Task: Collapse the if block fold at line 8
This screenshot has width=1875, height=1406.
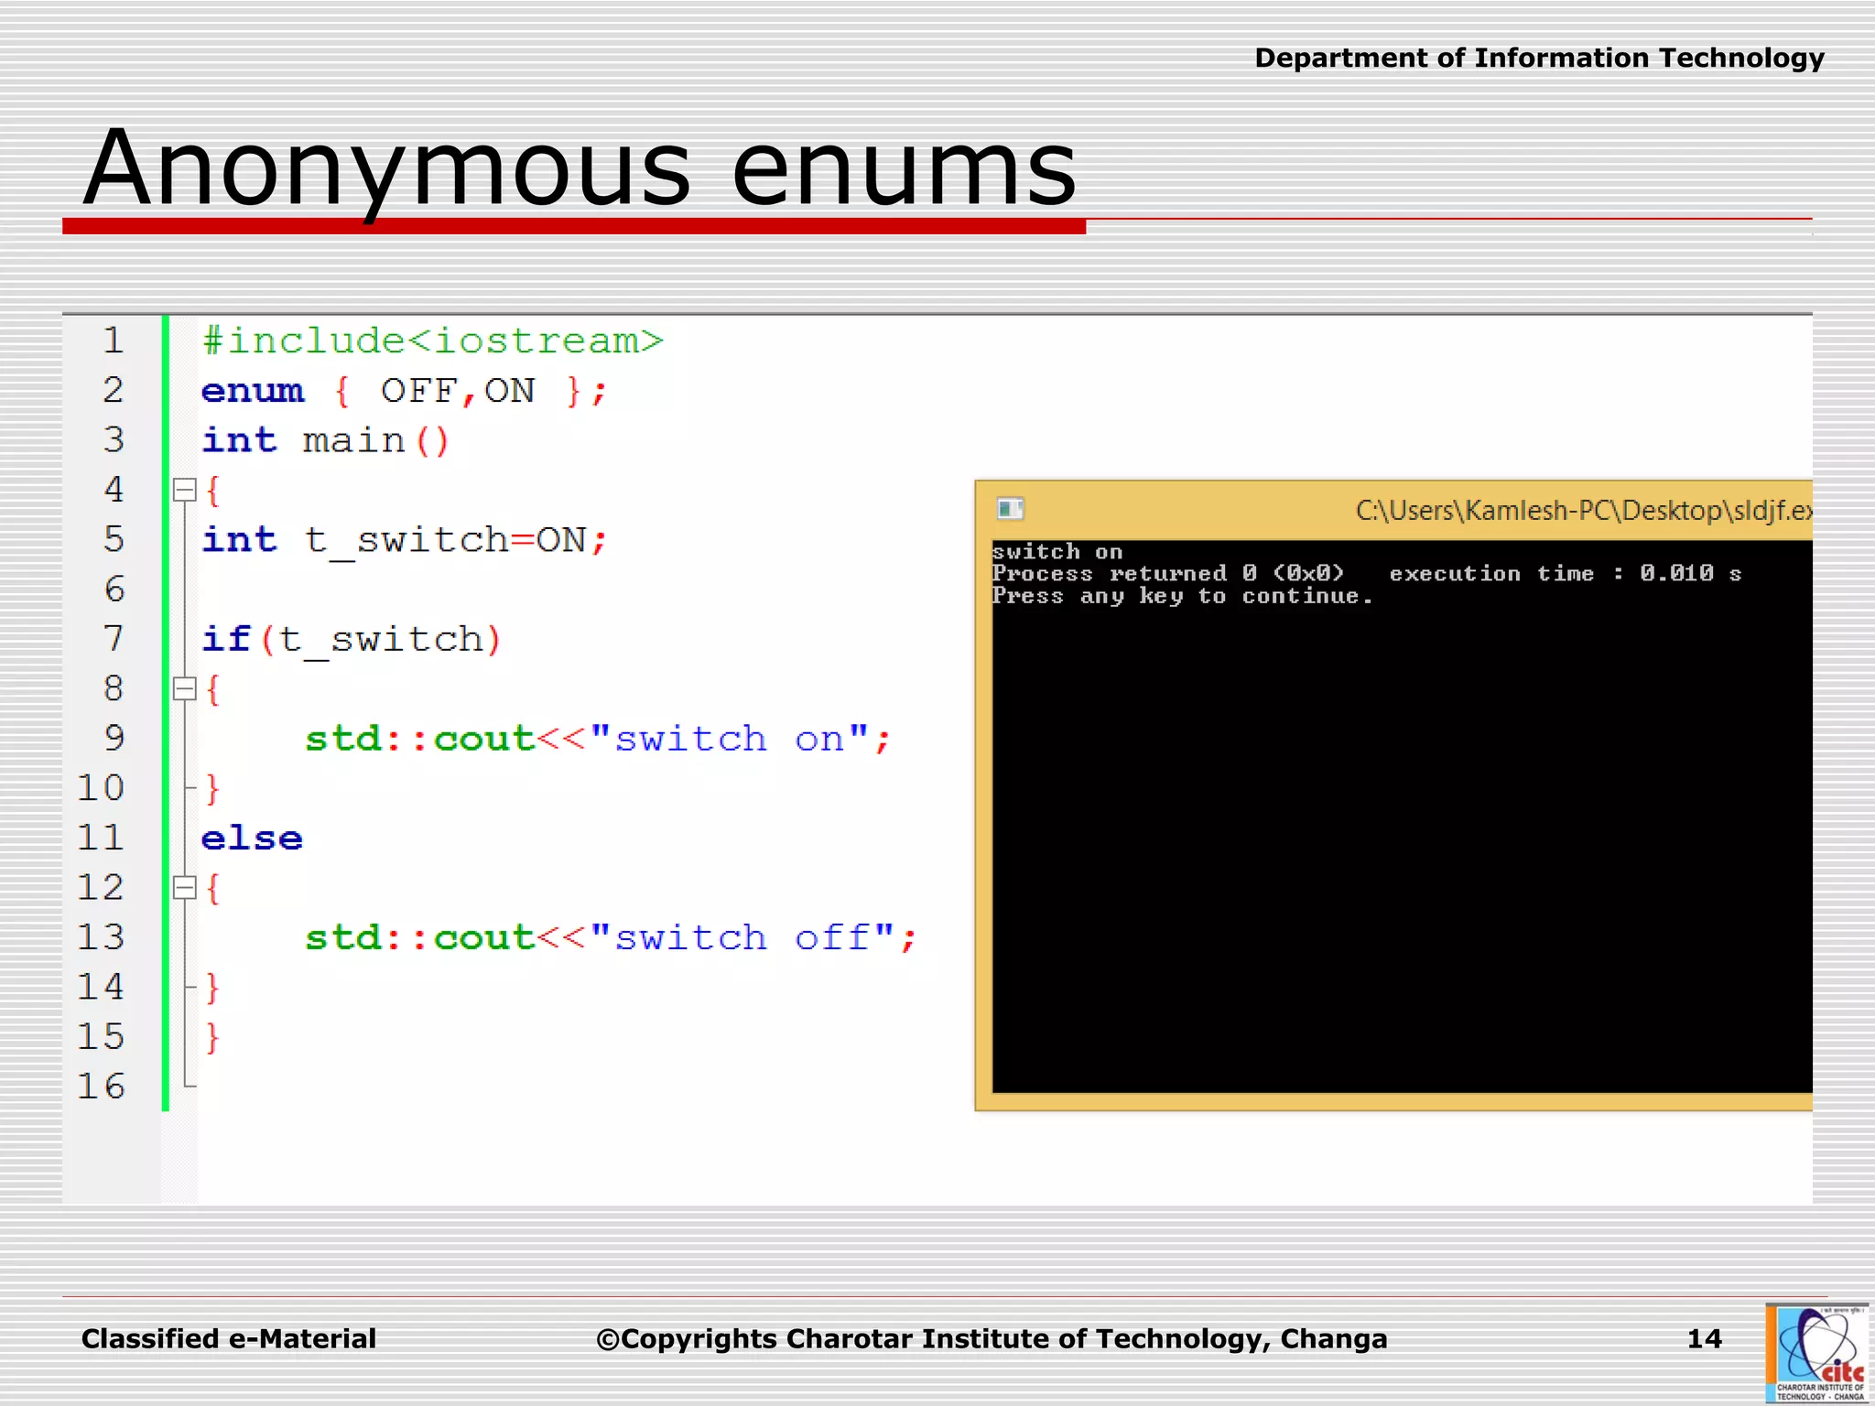Action: click(x=185, y=688)
